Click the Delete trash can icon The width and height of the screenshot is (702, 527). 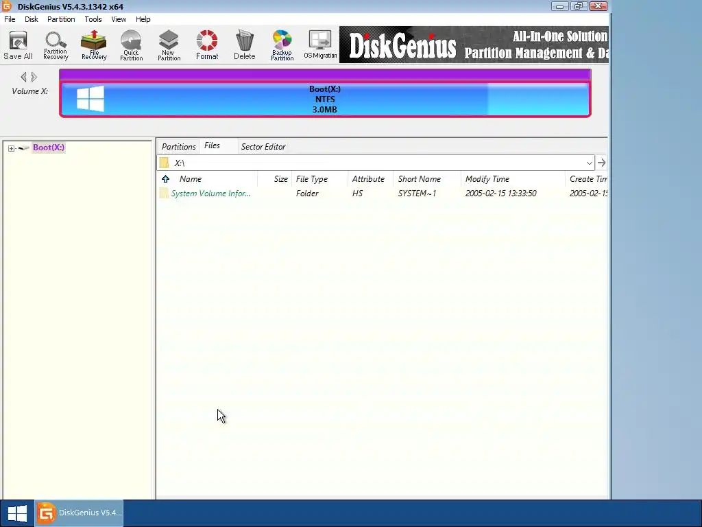[245, 45]
